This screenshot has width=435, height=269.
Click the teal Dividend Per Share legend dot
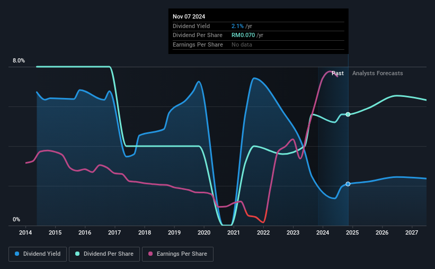click(77, 254)
